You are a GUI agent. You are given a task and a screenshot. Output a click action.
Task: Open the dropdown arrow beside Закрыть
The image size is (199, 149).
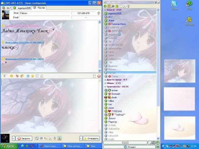click(13, 138)
